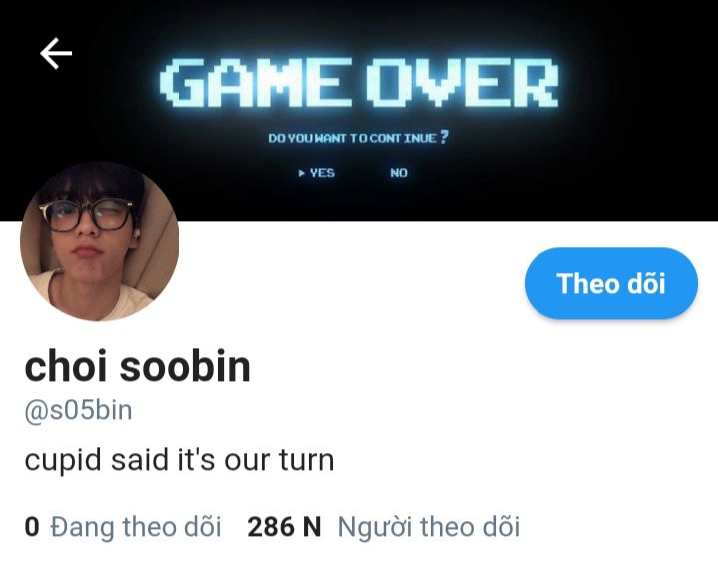This screenshot has height=577, width=718.
Task: Select the NO option in the banner
Action: click(x=398, y=173)
